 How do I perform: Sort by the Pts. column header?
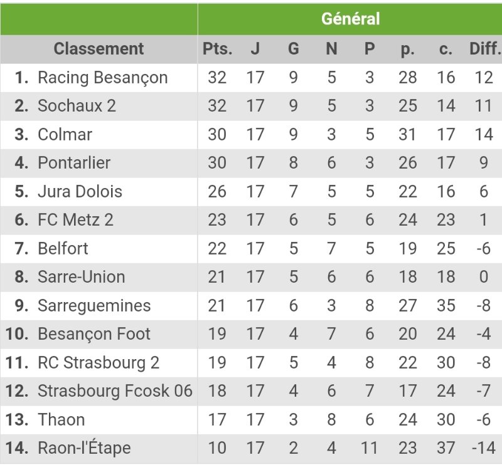click(217, 49)
